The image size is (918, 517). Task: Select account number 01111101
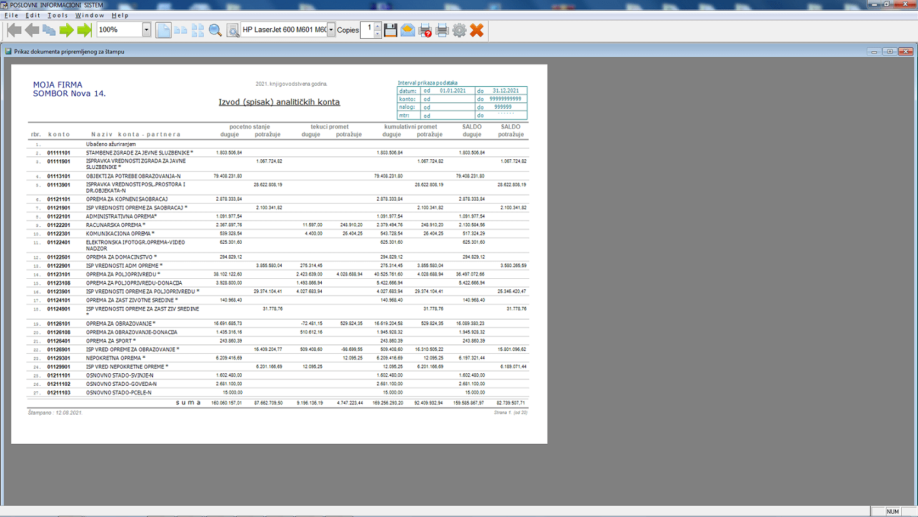[x=59, y=153]
